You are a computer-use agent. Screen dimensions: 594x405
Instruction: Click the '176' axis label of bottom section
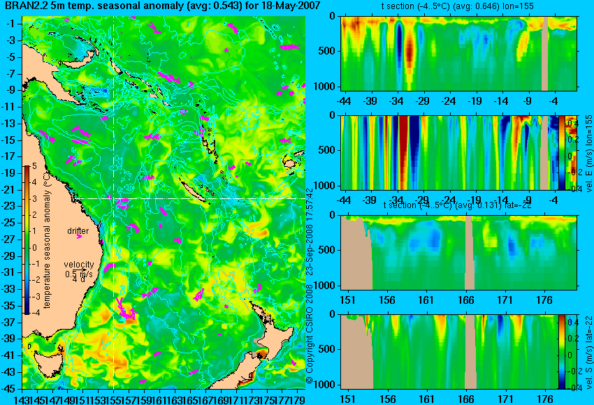545,399
